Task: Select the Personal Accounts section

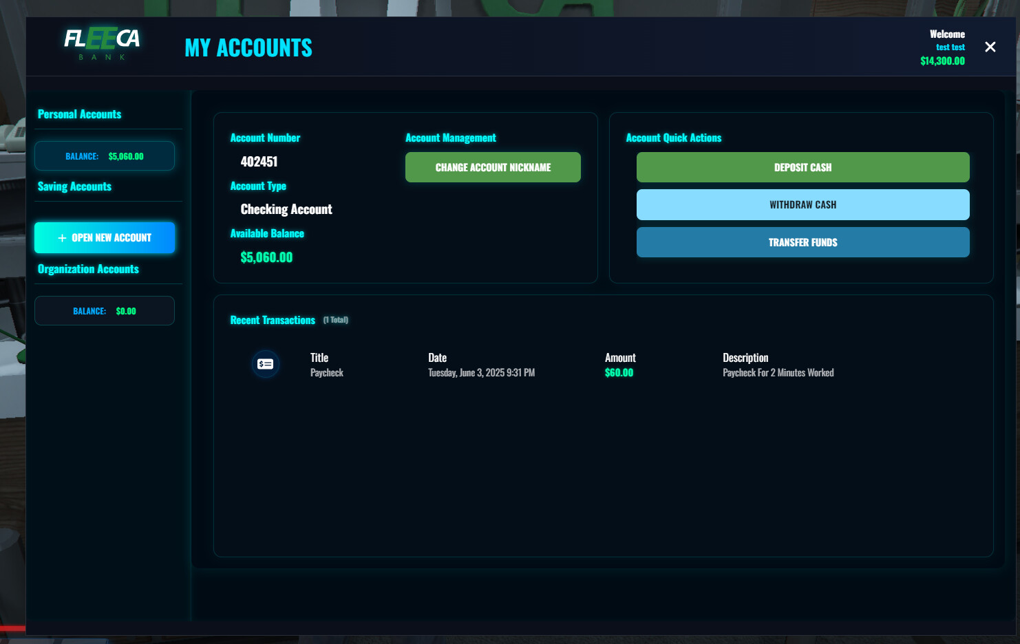Action: point(79,114)
